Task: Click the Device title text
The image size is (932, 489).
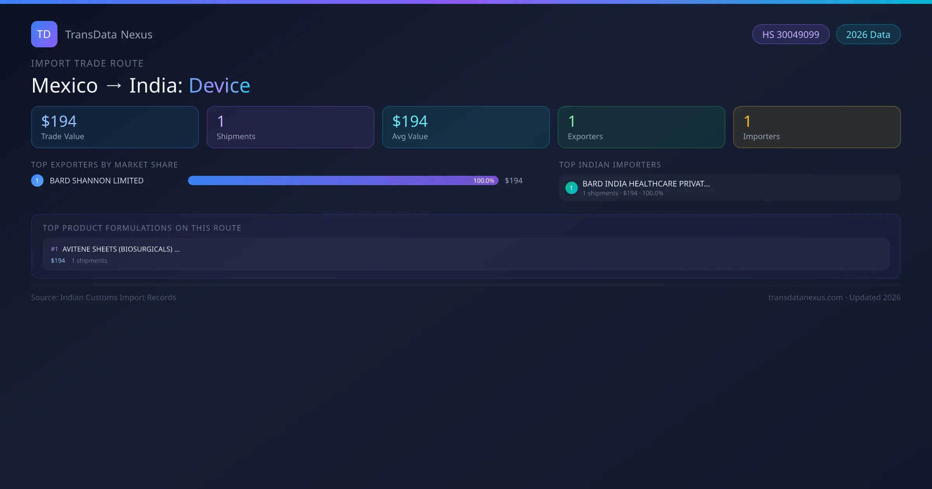Action: click(219, 85)
